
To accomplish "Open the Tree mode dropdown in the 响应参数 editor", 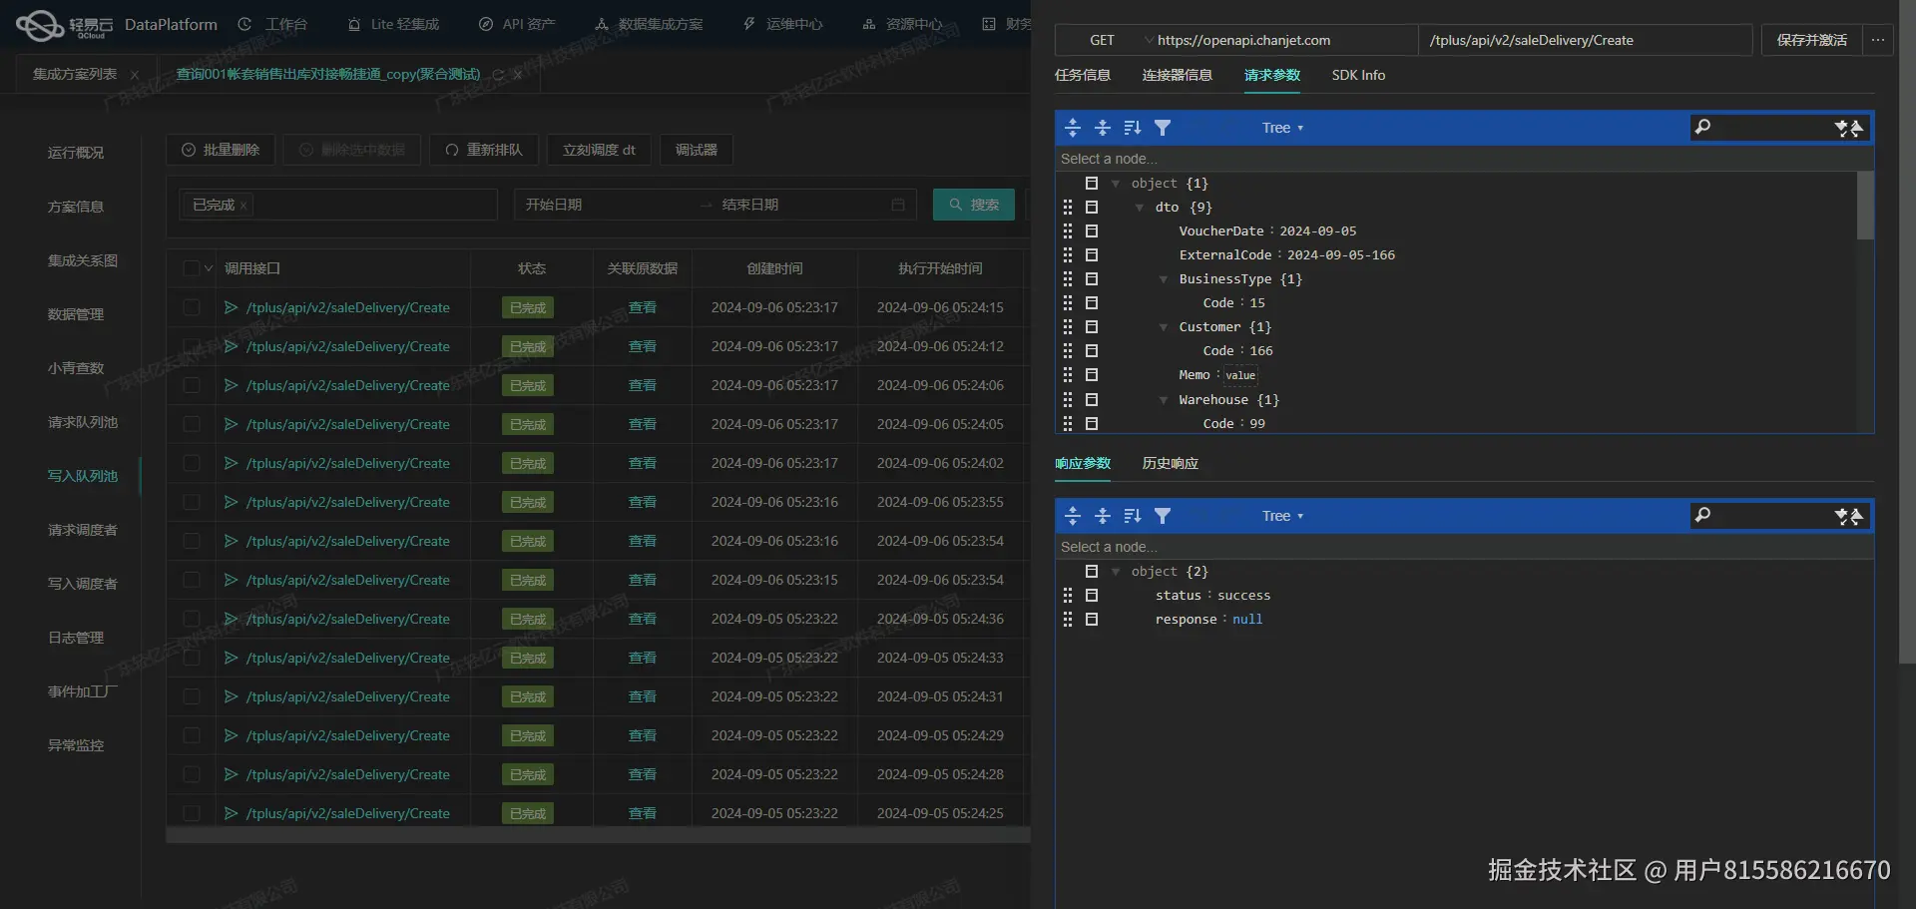I will click(x=1282, y=516).
